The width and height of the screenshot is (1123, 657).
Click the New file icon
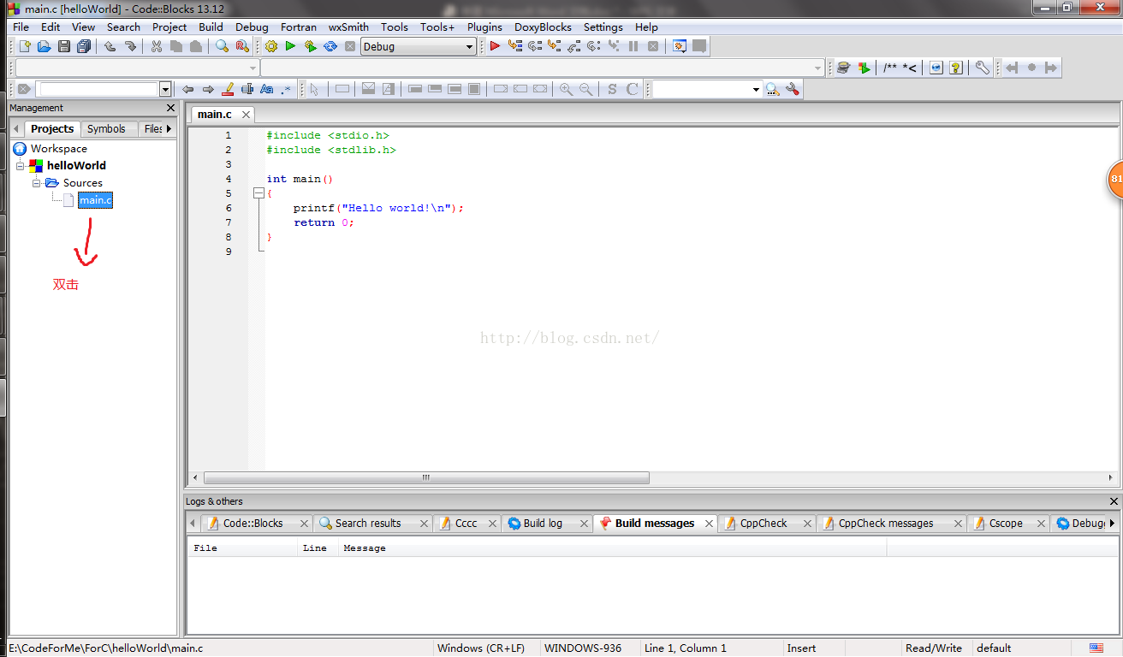pos(25,46)
